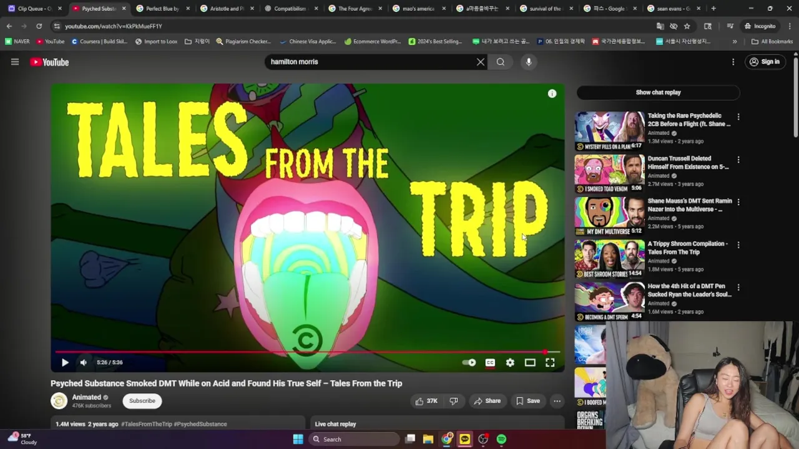Open 'Taking the Rare Psychedelic 2CB' thumbnail

[x=609, y=131]
